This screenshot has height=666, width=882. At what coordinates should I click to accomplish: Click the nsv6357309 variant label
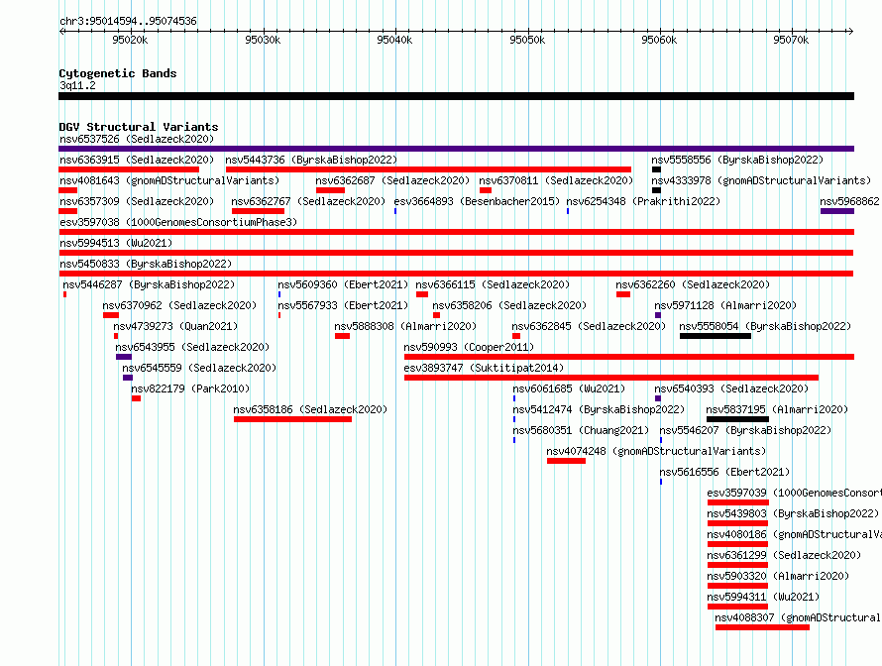[x=137, y=201]
